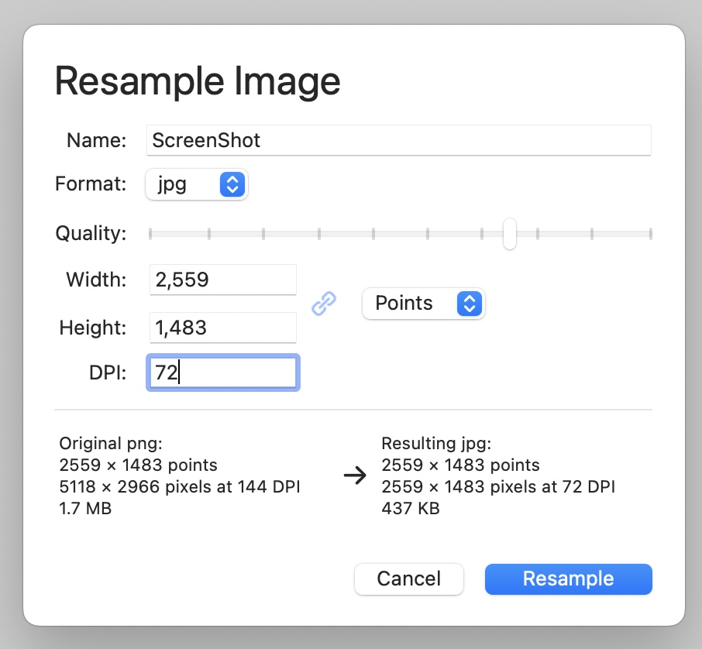Focus the DPI field showing 72

pos(222,372)
